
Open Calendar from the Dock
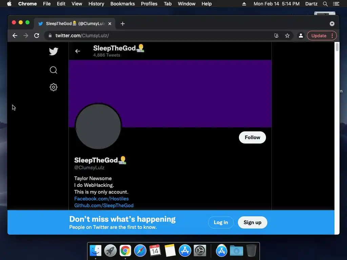(155, 251)
